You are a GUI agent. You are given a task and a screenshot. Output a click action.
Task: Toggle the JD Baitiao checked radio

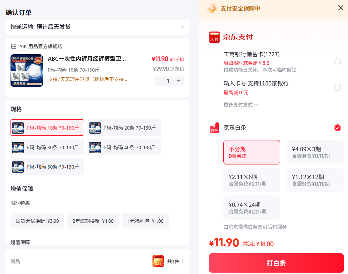337,128
